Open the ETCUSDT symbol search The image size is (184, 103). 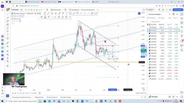pos(15,10)
